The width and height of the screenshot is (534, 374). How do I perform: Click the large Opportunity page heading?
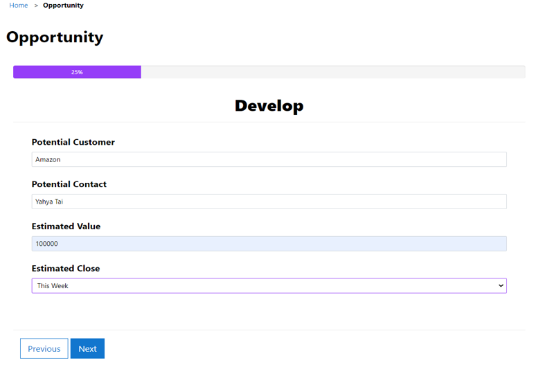[x=55, y=37]
